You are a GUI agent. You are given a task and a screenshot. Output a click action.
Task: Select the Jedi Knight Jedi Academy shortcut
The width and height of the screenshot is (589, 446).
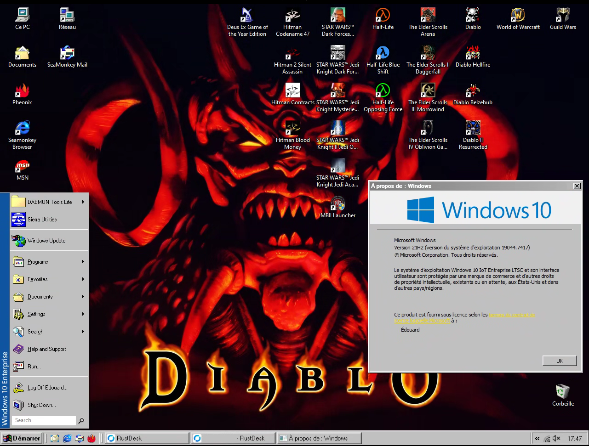[337, 173]
